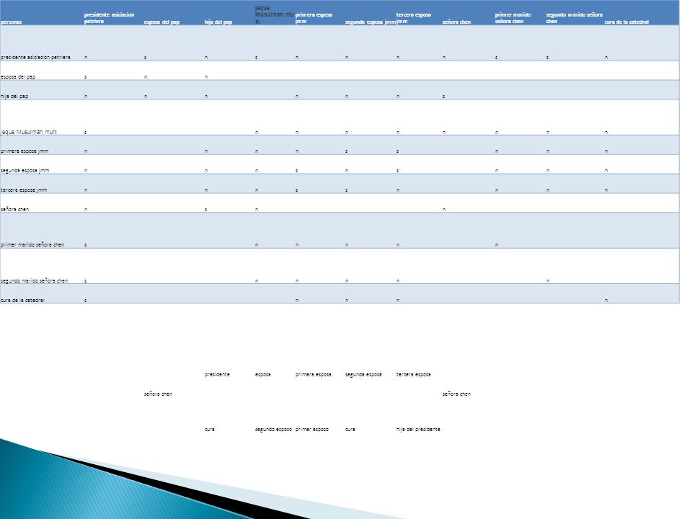Click the row label 'señora chen'
The image size is (692, 519).
click(x=14, y=209)
